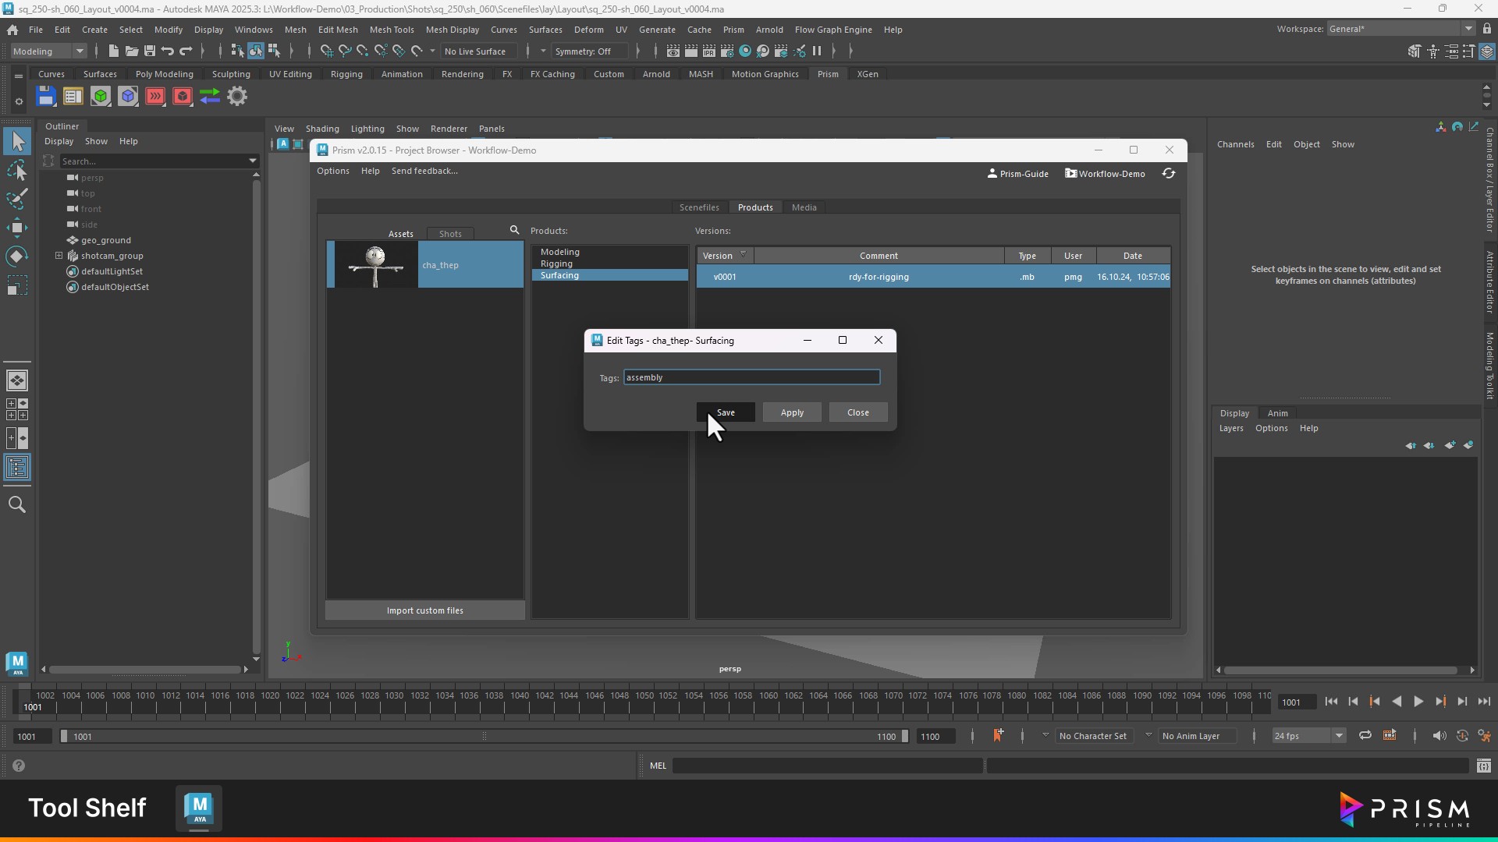
Task: Click Import custom files button
Action: pyautogui.click(x=424, y=610)
